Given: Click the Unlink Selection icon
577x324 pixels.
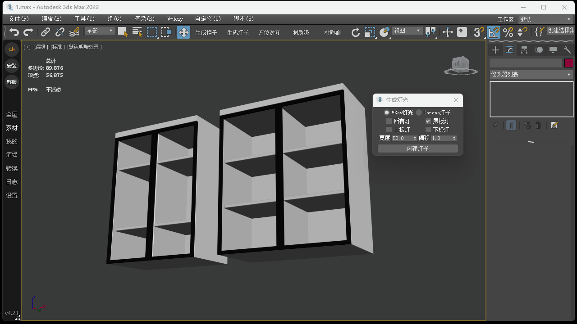Looking at the screenshot, I should (60, 32).
